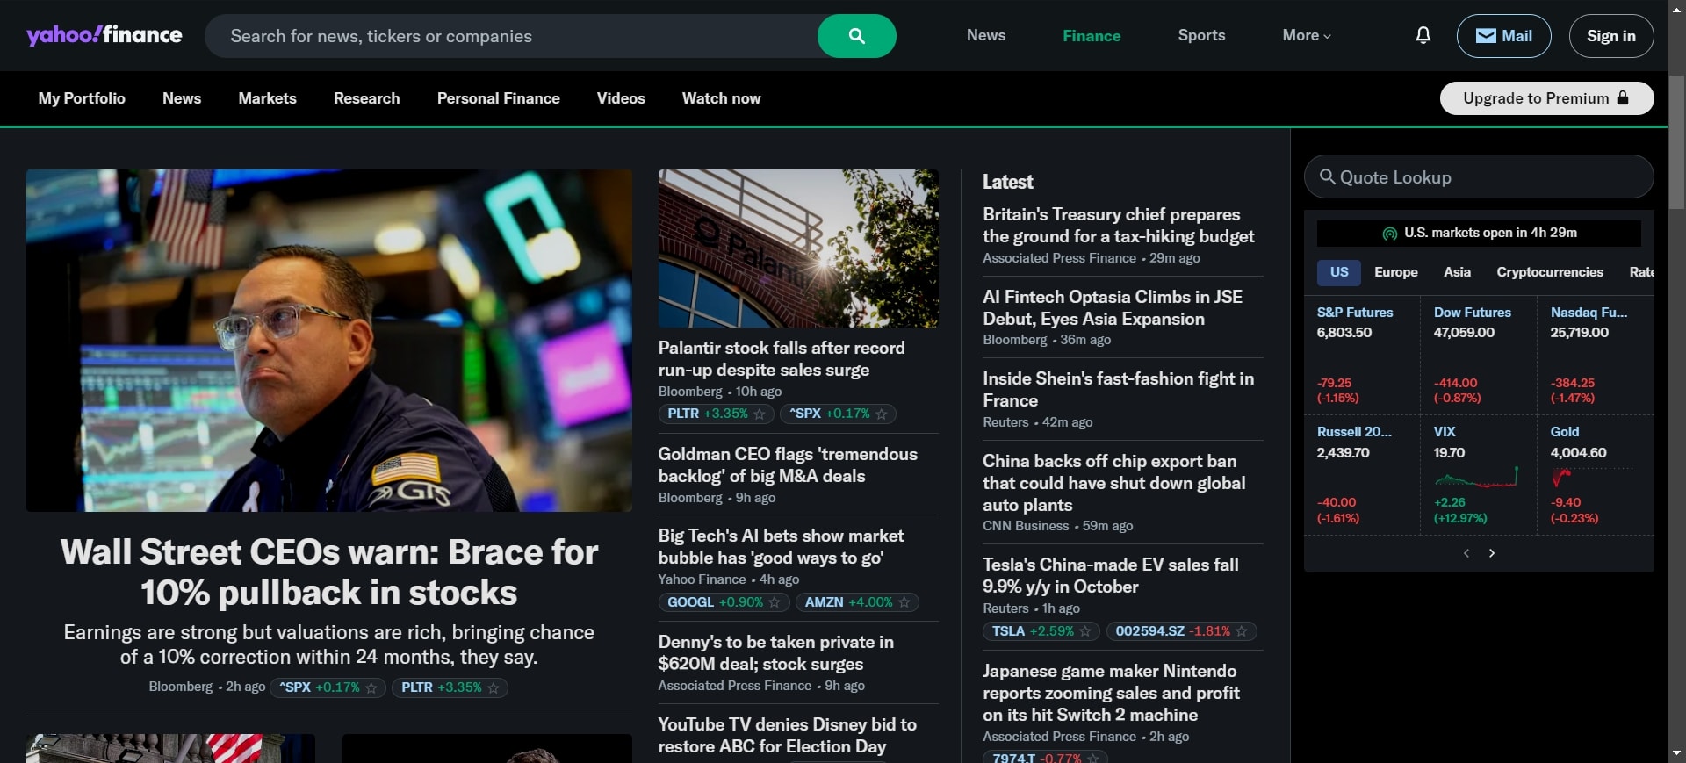Open YouTube TV denies Disney article

coord(787,736)
